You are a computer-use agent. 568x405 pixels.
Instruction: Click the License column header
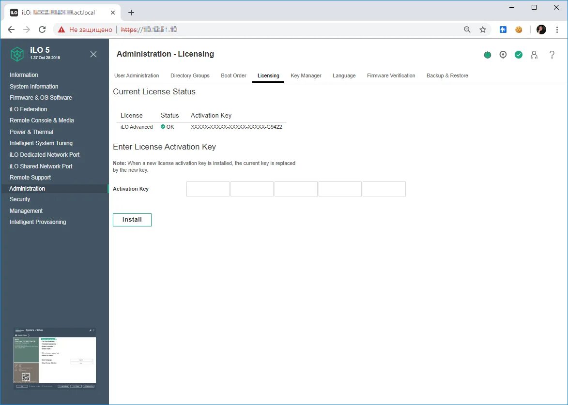(x=132, y=116)
